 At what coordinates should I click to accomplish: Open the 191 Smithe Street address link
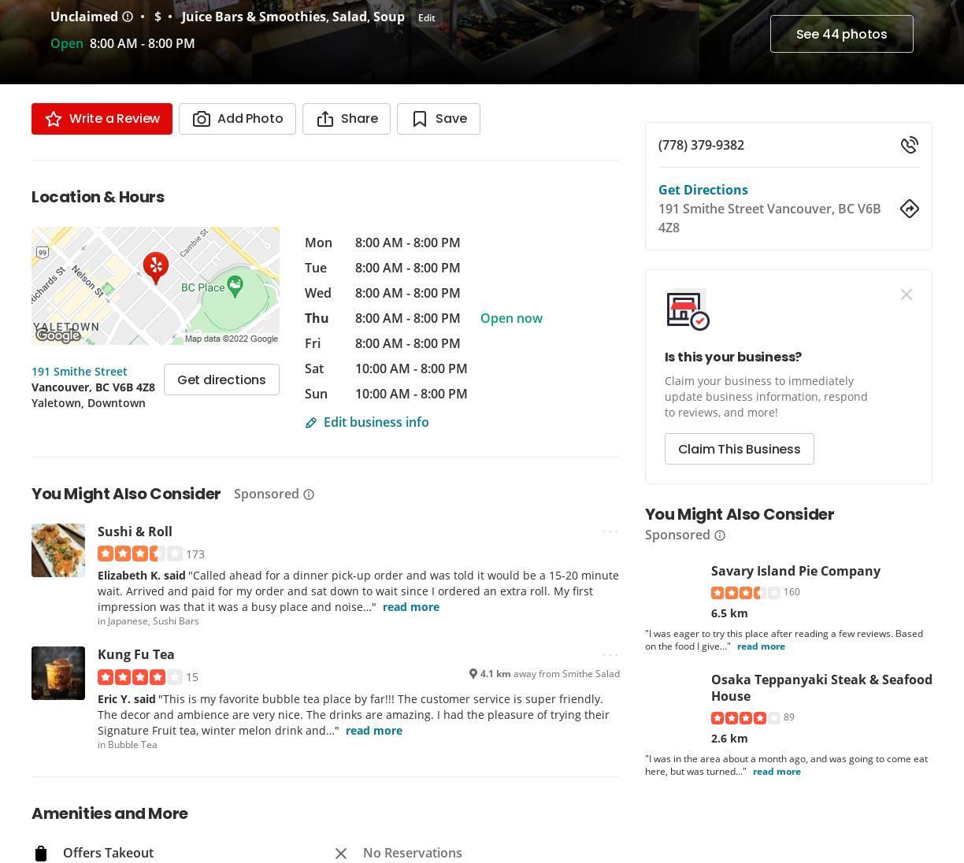[x=80, y=372]
